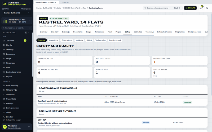The image size is (212, 132).
Task: Click the Meetings calendar icon
Action: coord(4,103)
